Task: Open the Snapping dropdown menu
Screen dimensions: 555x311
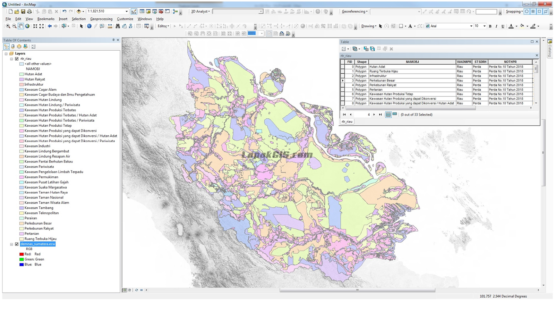Action: 514,11
